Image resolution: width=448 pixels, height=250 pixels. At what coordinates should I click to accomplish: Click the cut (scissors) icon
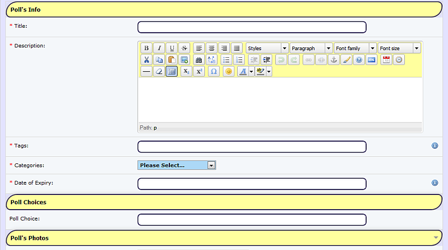click(146, 60)
